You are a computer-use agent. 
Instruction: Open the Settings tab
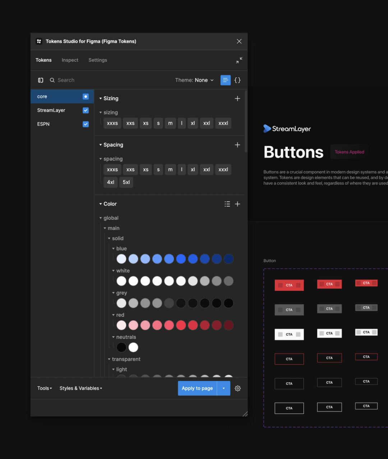pos(98,60)
